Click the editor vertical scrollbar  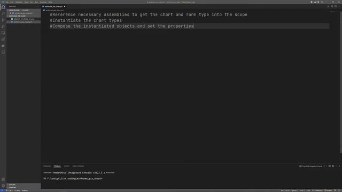340,83
